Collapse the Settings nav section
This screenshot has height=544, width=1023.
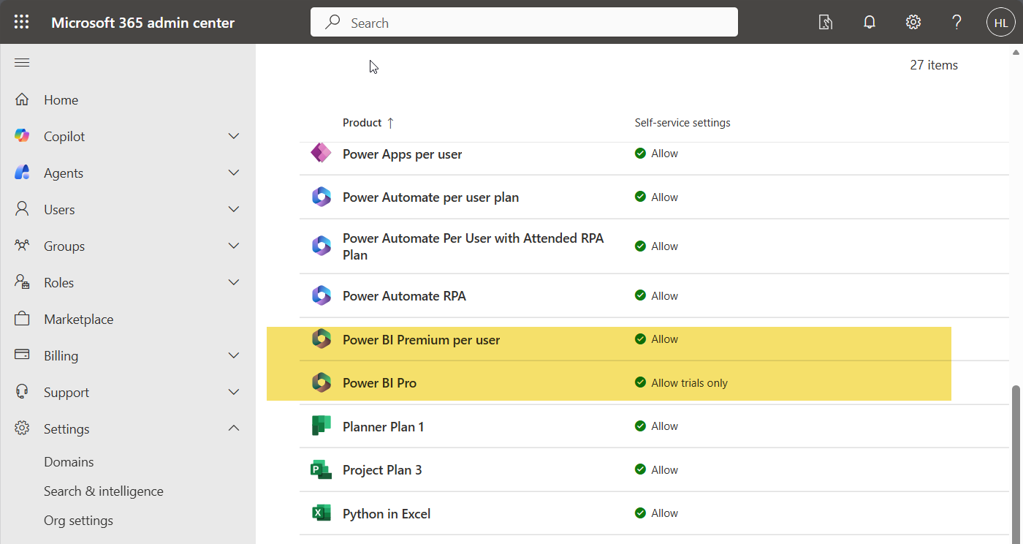(234, 428)
